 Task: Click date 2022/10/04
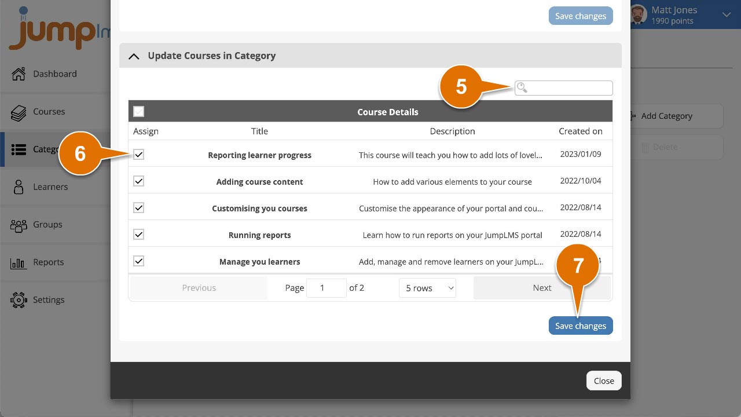tap(581, 181)
